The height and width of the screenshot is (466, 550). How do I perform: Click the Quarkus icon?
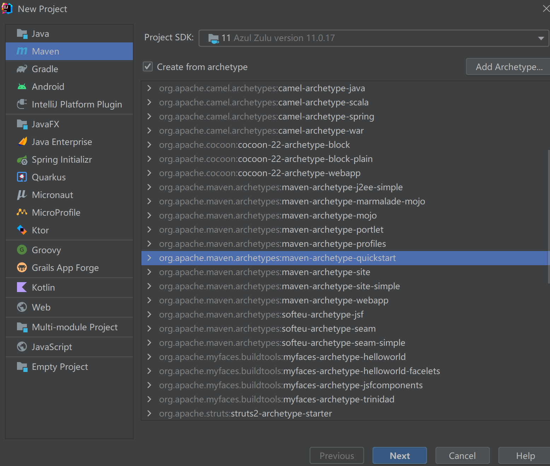click(x=22, y=177)
